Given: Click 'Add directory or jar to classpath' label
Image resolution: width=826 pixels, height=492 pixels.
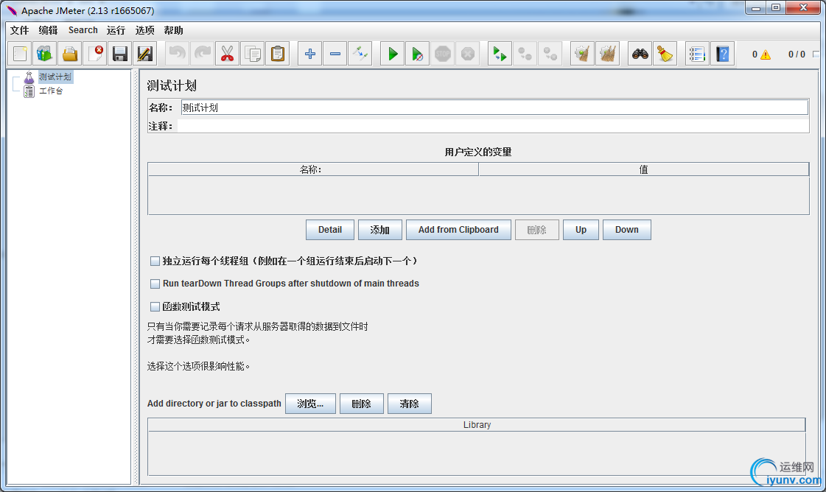Looking at the screenshot, I should 214,404.
